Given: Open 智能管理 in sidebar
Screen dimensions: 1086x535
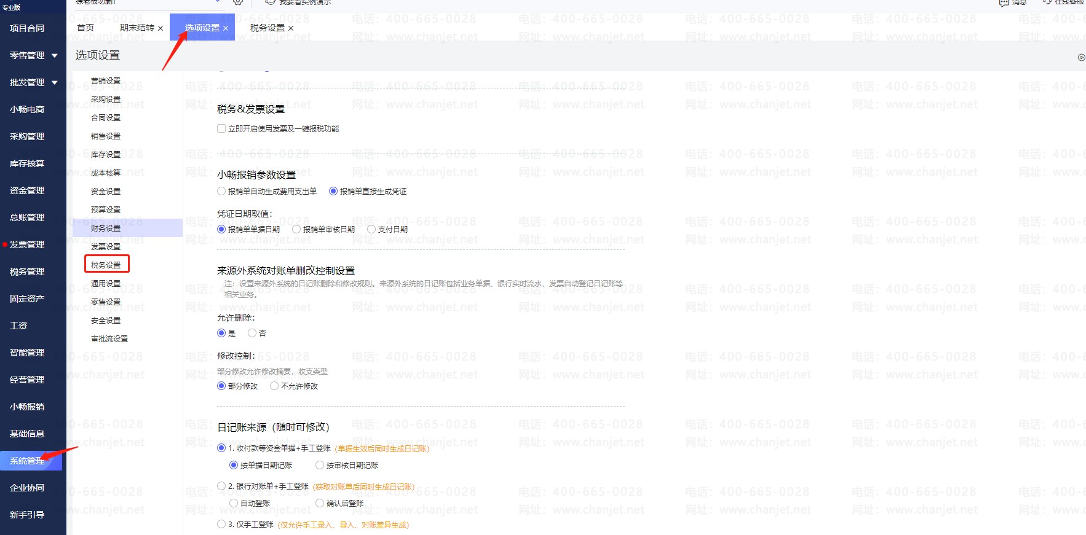Looking at the screenshot, I should click(27, 353).
